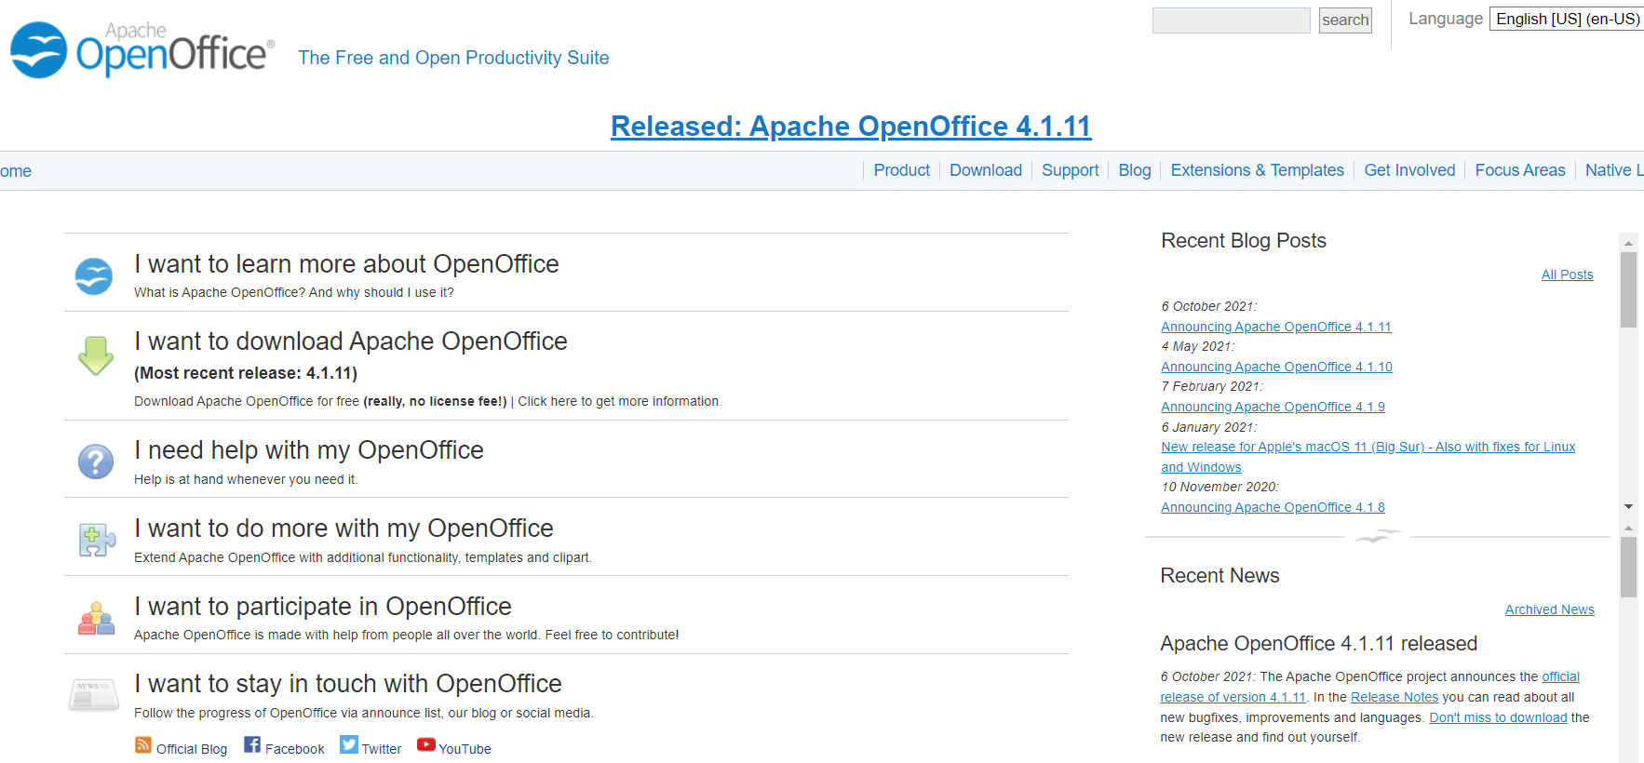Open the Released: Apache OpenOffice 4.1.11 headline
This screenshot has height=763, width=1644.
[x=851, y=126]
